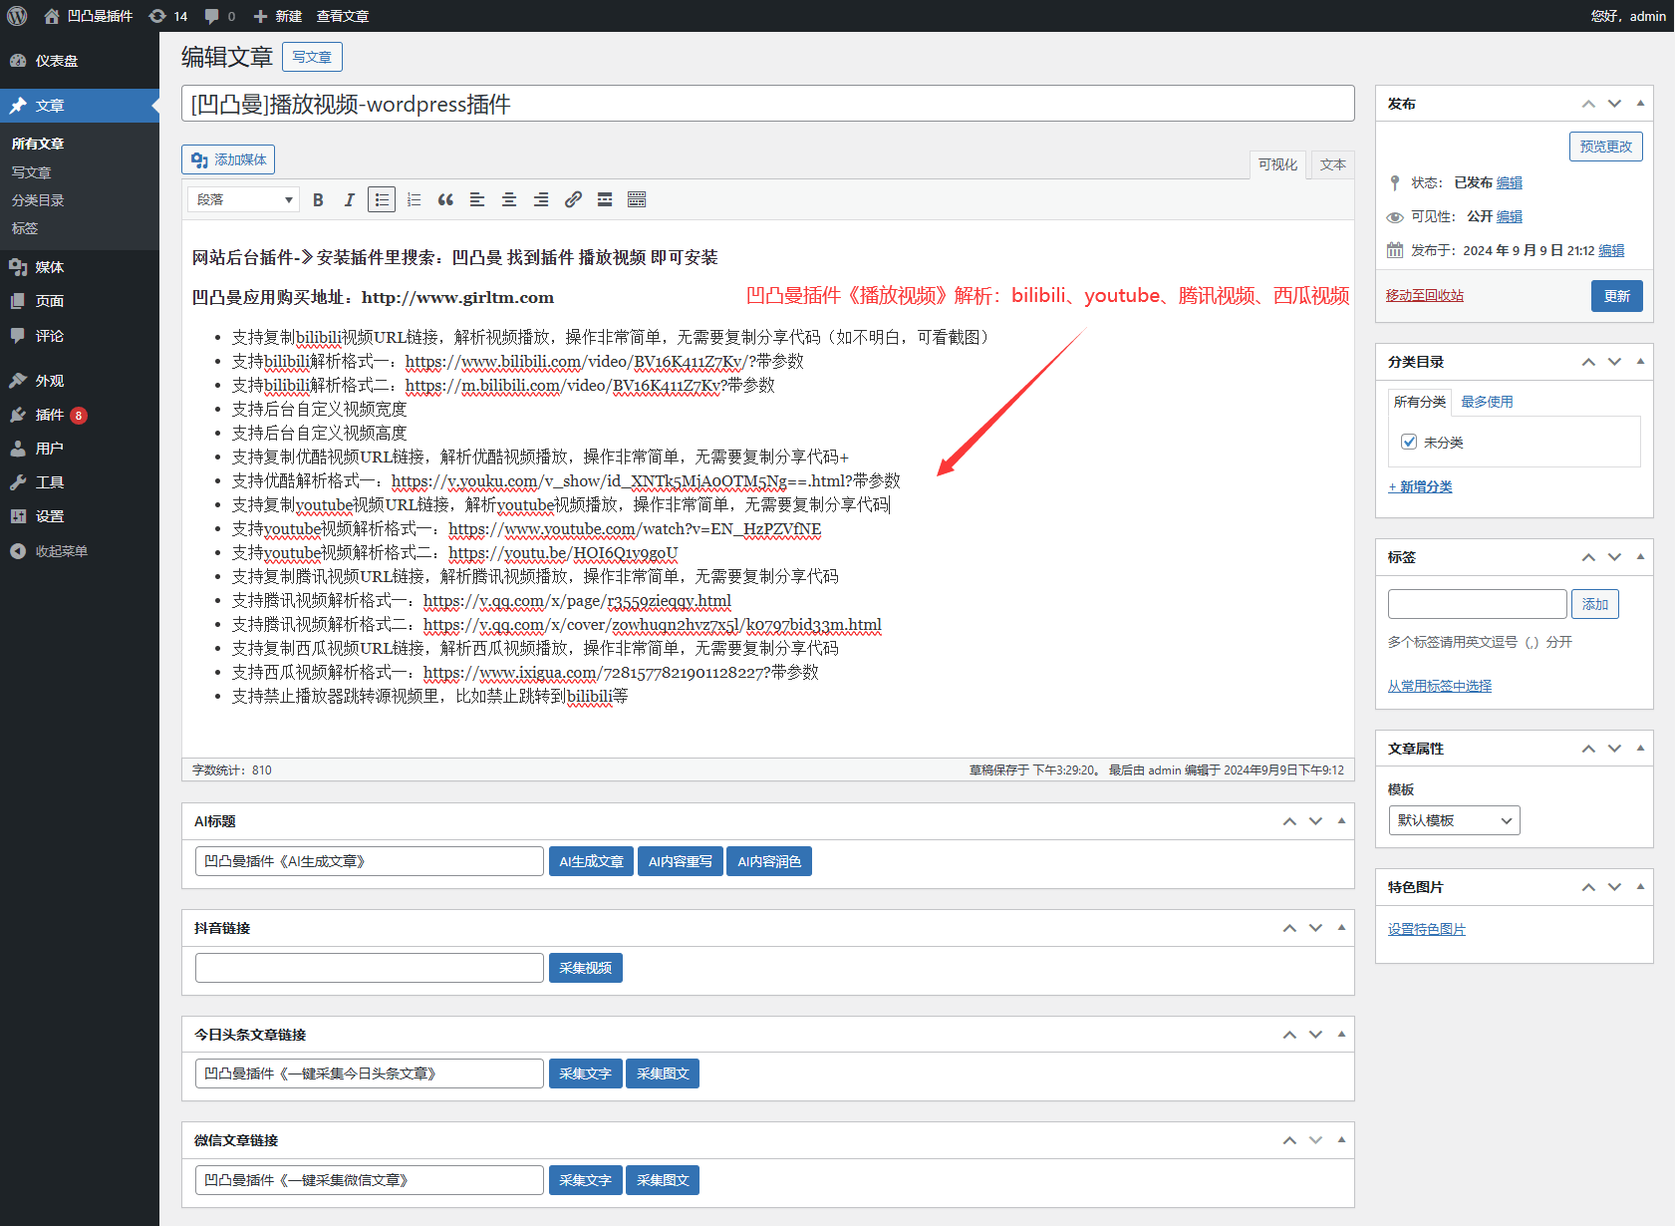The width and height of the screenshot is (1675, 1226).
Task: Click 采集图文 in the 今日头条 panel
Action: tap(663, 1073)
